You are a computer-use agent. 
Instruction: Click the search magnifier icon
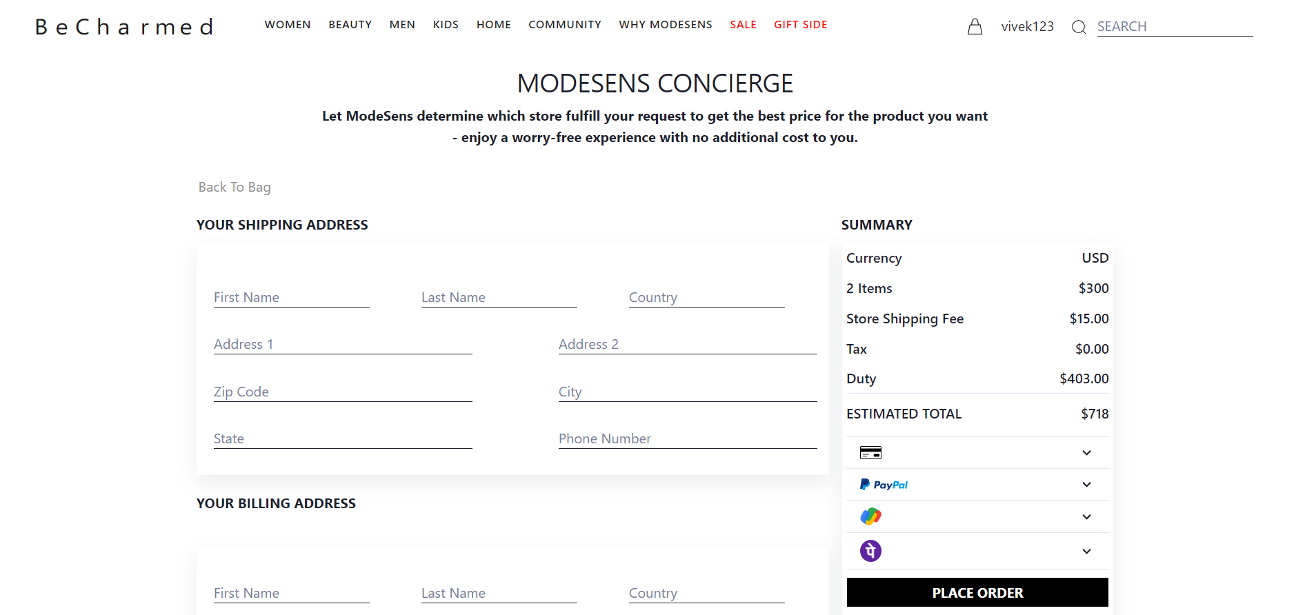[x=1078, y=28]
